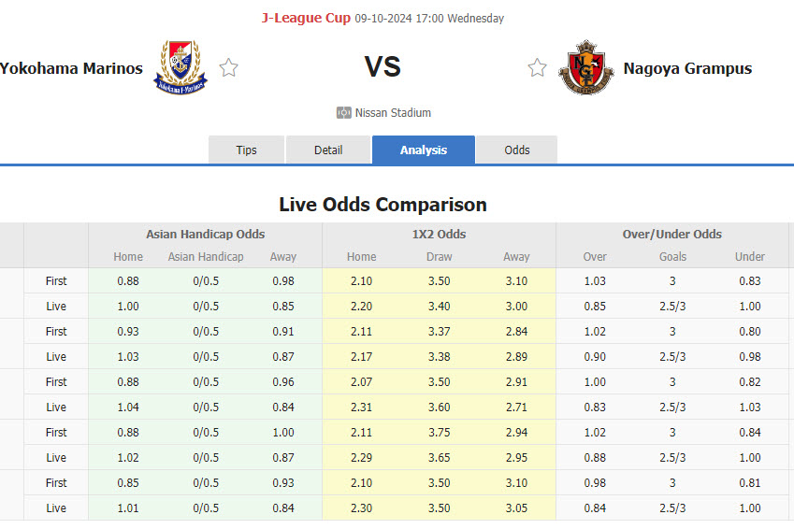Click over odds 0.98
794x529 pixels.
595,483
